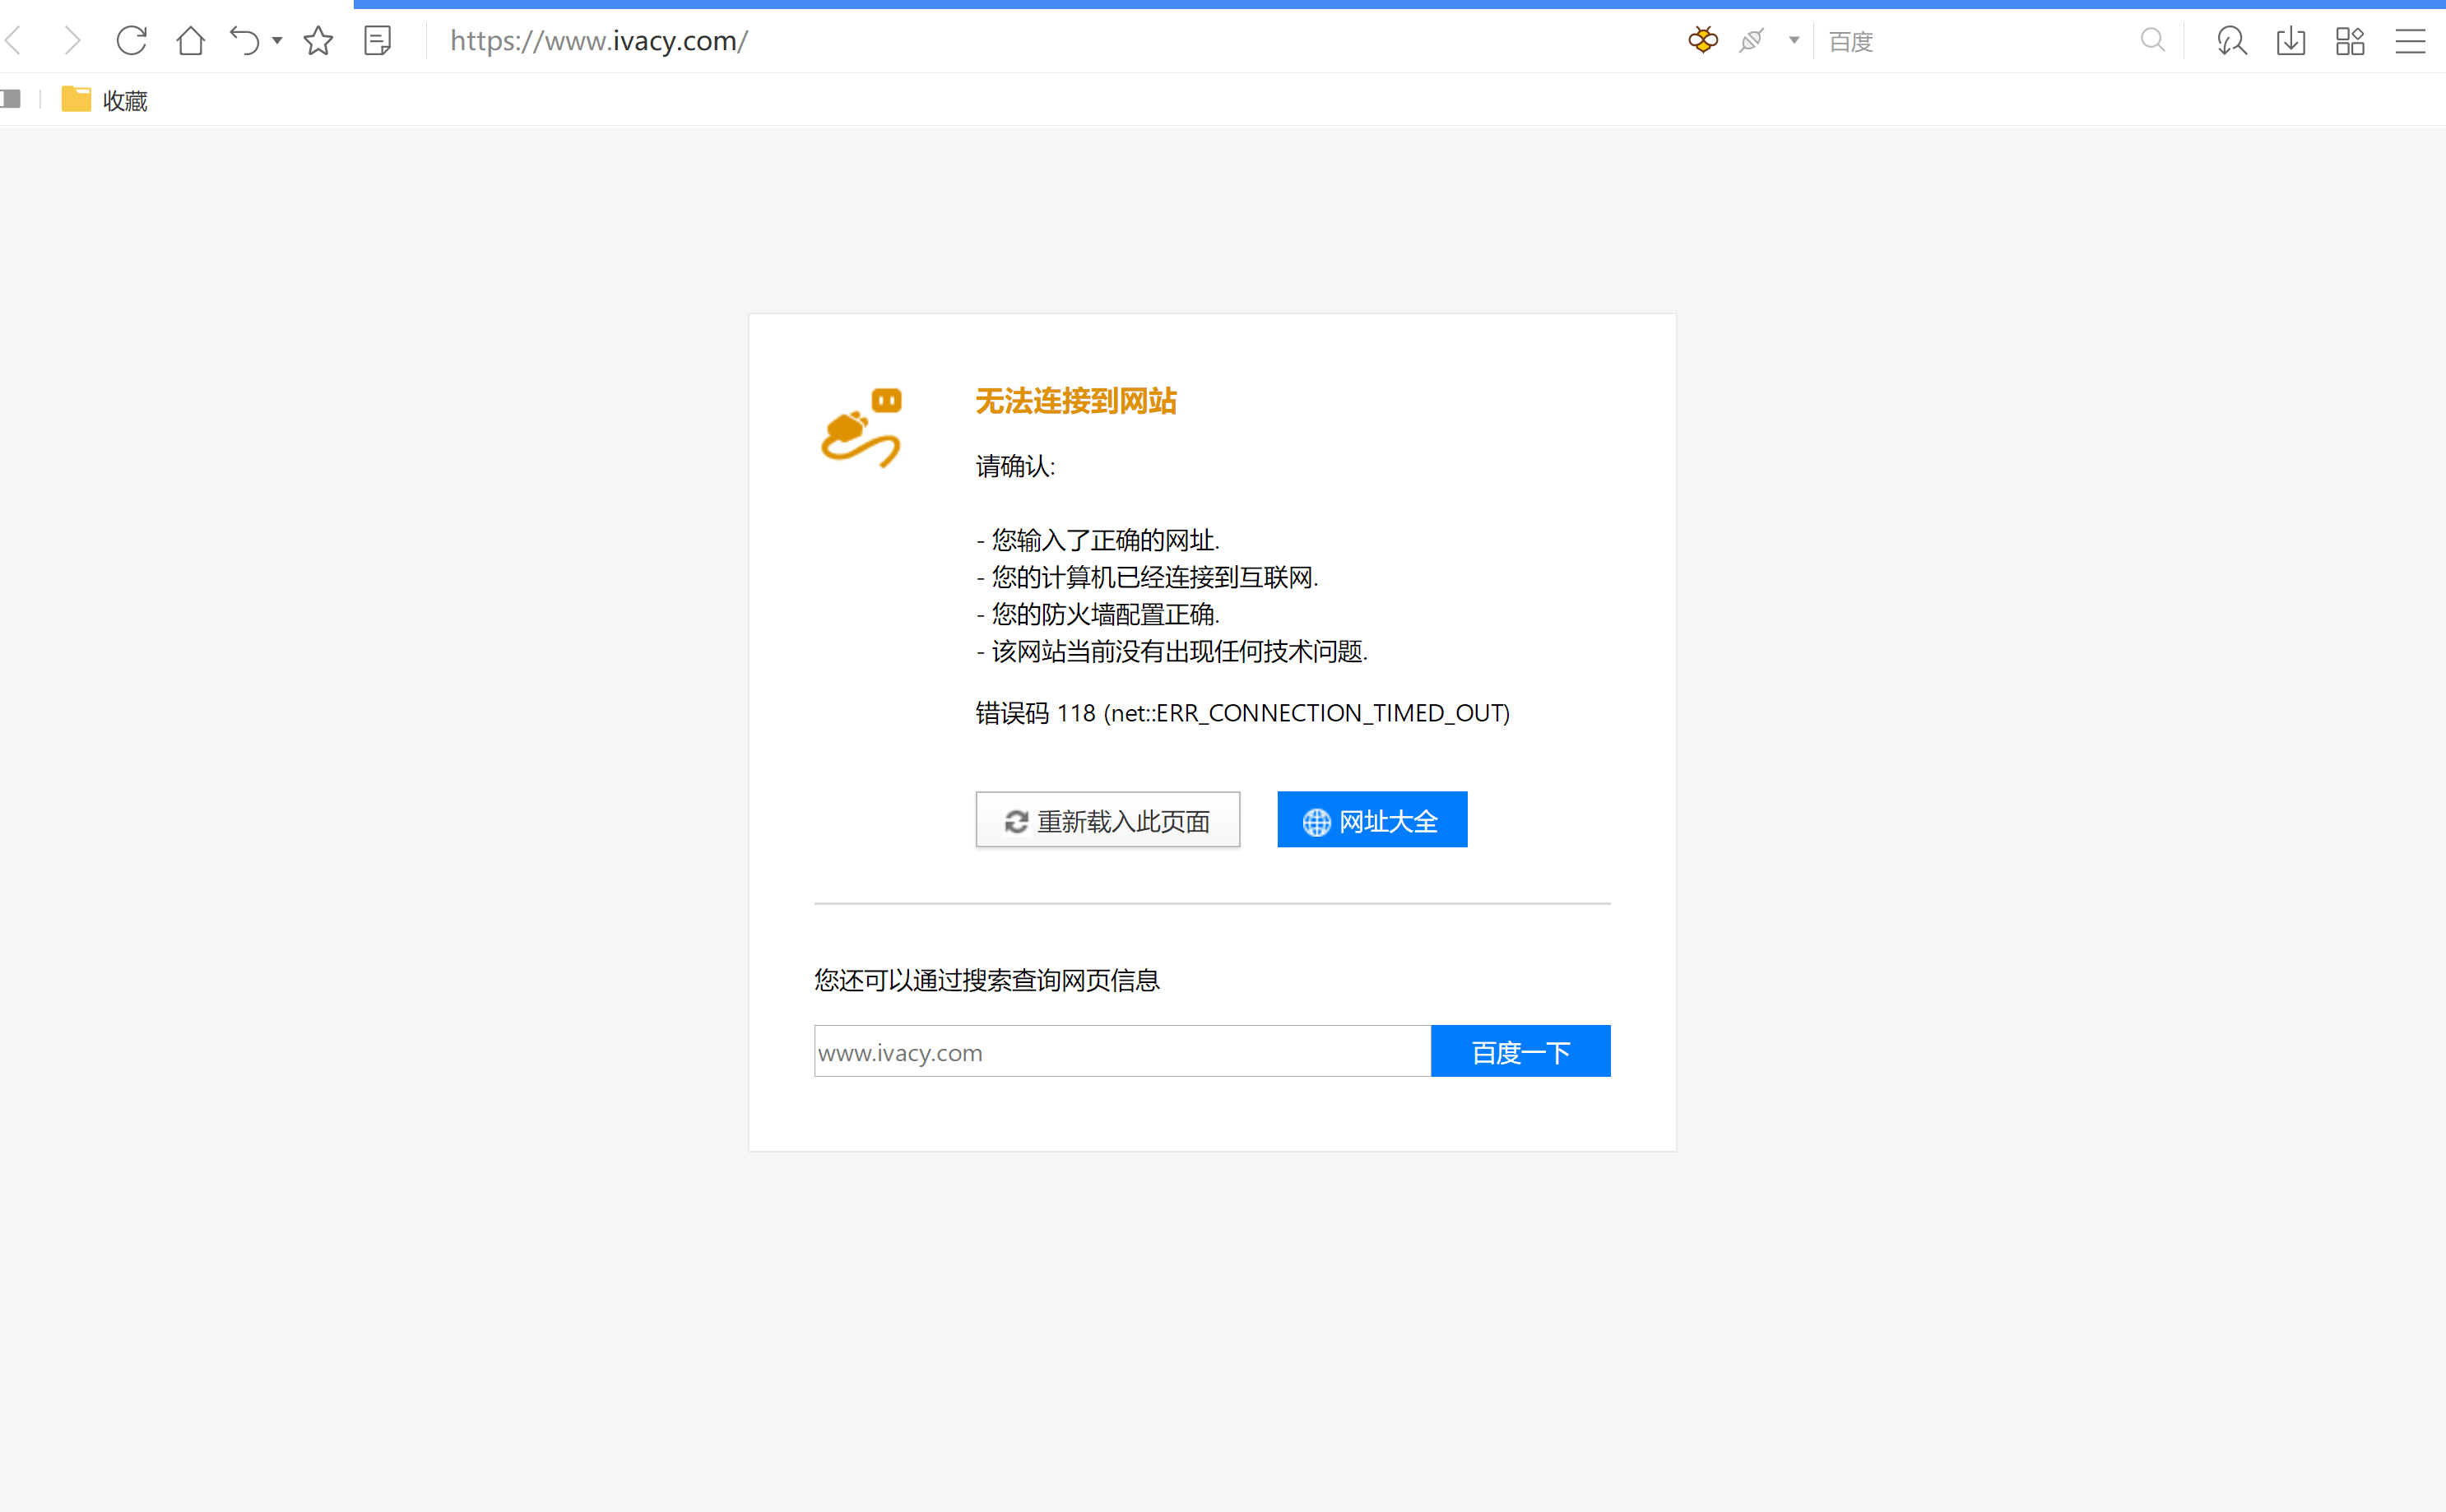
Task: Click the line 您输入了正确的网址
Action: coord(1098,540)
